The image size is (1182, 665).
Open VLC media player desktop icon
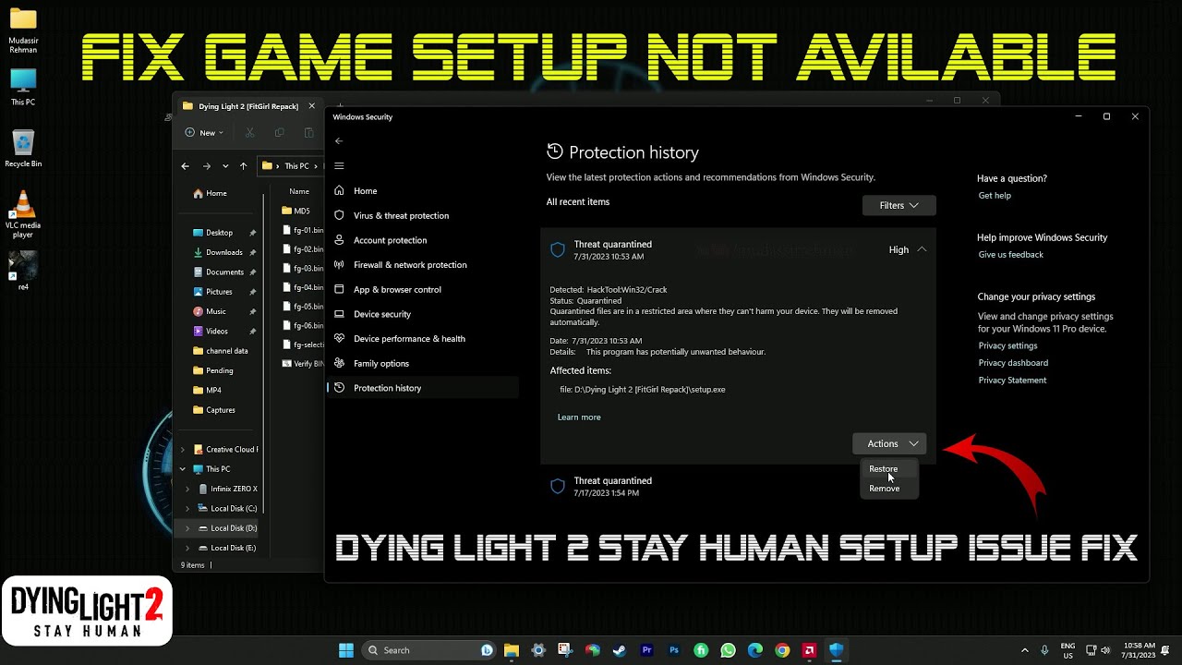(x=23, y=214)
